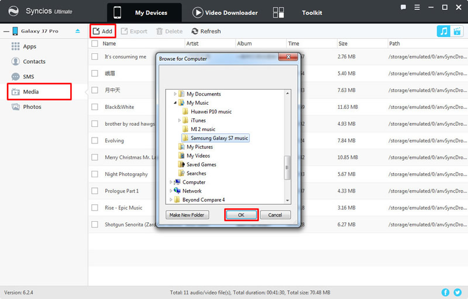Confirm folder selection with OK
This screenshot has width=468, height=299.
241,215
